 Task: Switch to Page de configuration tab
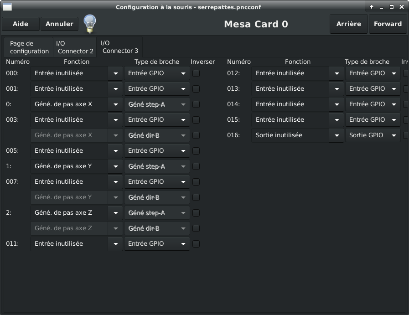pyautogui.click(x=29, y=47)
